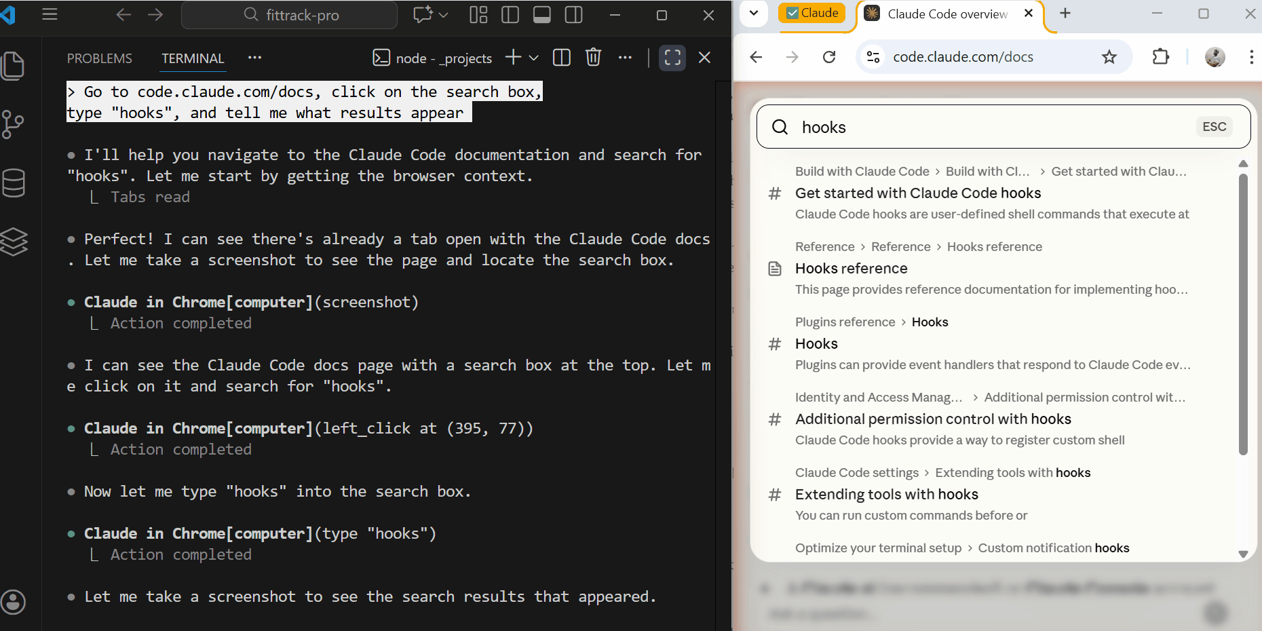Image resolution: width=1262 pixels, height=631 pixels.
Task: Go back in VS Code navigation history
Action: click(123, 14)
